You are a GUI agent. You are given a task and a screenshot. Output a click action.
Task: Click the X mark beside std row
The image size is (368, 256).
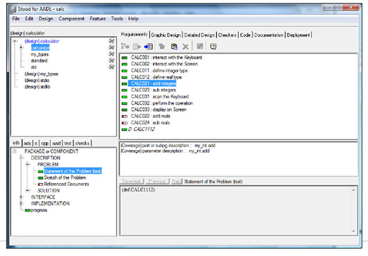[112, 67]
